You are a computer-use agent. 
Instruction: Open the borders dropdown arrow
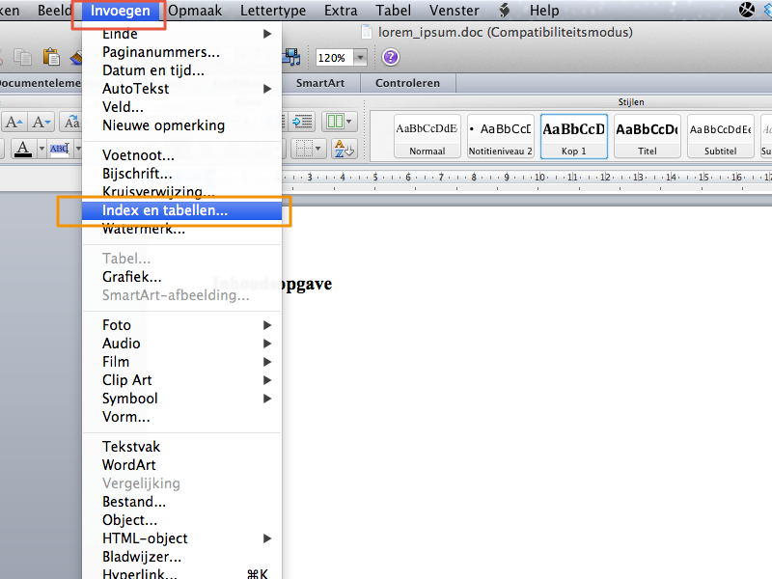[x=318, y=149]
